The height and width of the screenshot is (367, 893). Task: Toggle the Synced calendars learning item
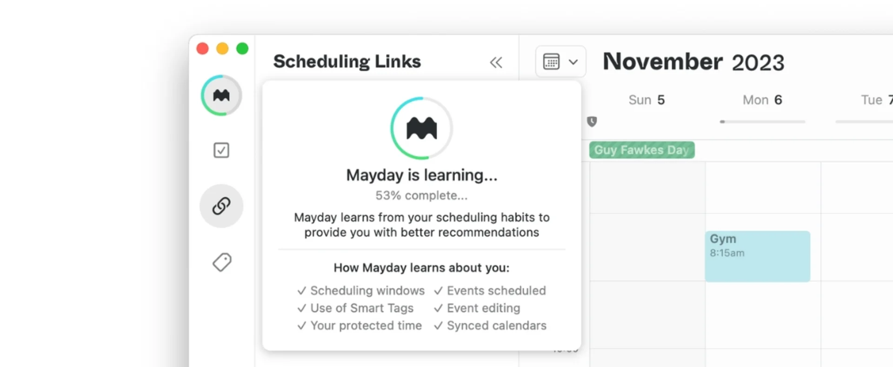coord(490,326)
